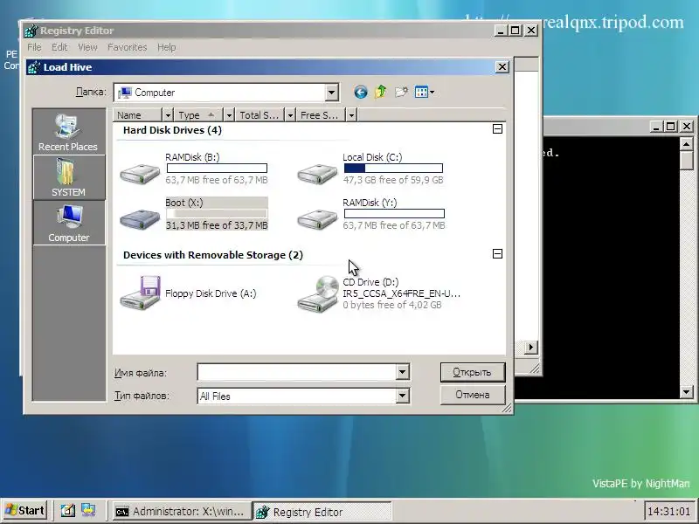Select the RAMDisk (Y:) drive icon
Image resolution: width=699 pixels, height=524 pixels.
[x=317, y=218]
